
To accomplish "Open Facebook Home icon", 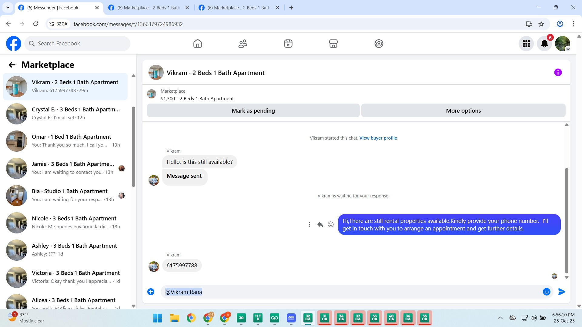I will coord(197,44).
